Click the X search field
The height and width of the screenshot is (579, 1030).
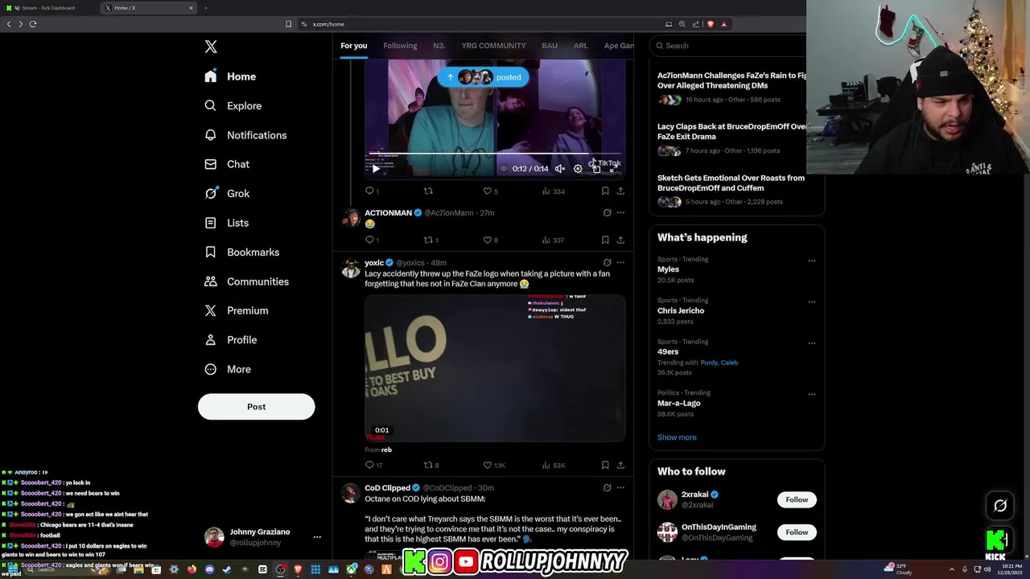(x=728, y=46)
